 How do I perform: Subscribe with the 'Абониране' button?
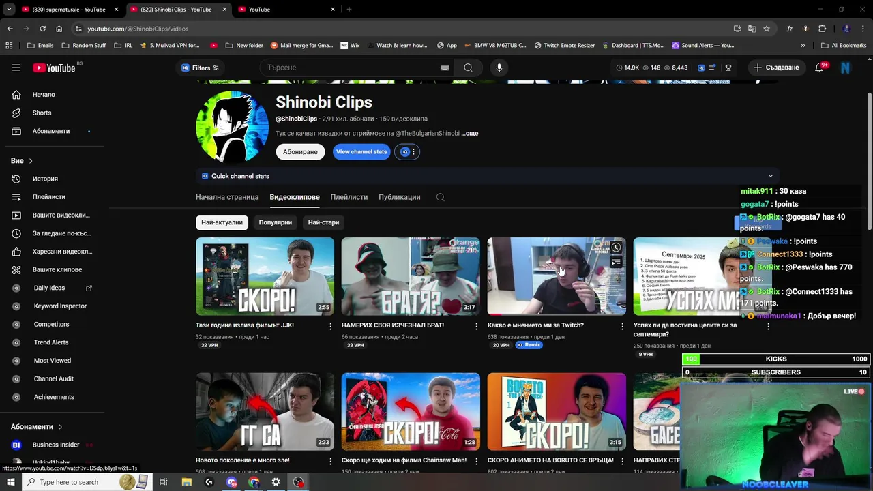300,152
